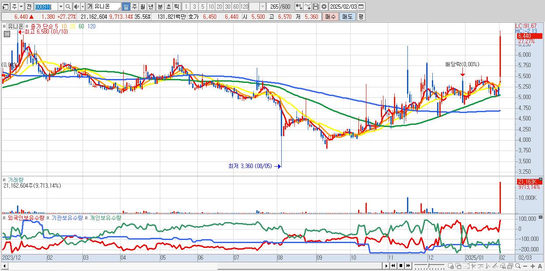Choose interval 5 button

(203, 7)
